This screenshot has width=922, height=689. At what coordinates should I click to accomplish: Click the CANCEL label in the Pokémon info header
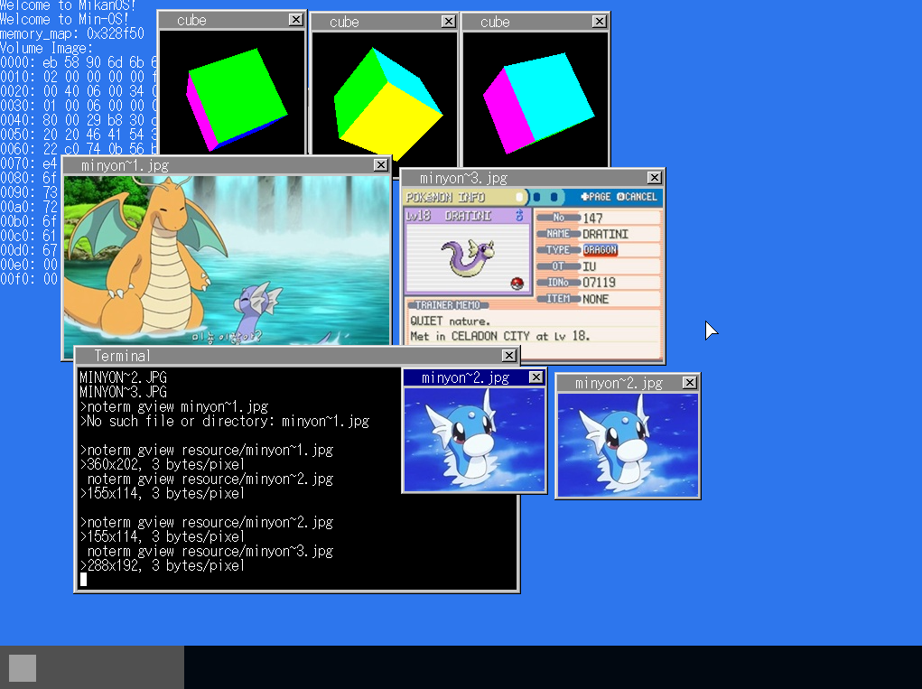(x=639, y=197)
